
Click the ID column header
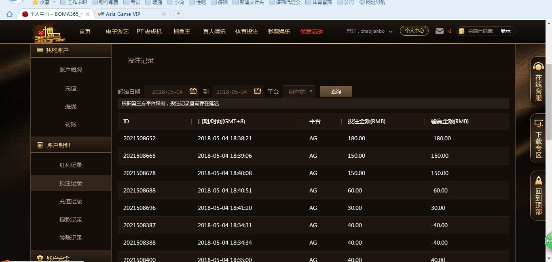point(126,121)
